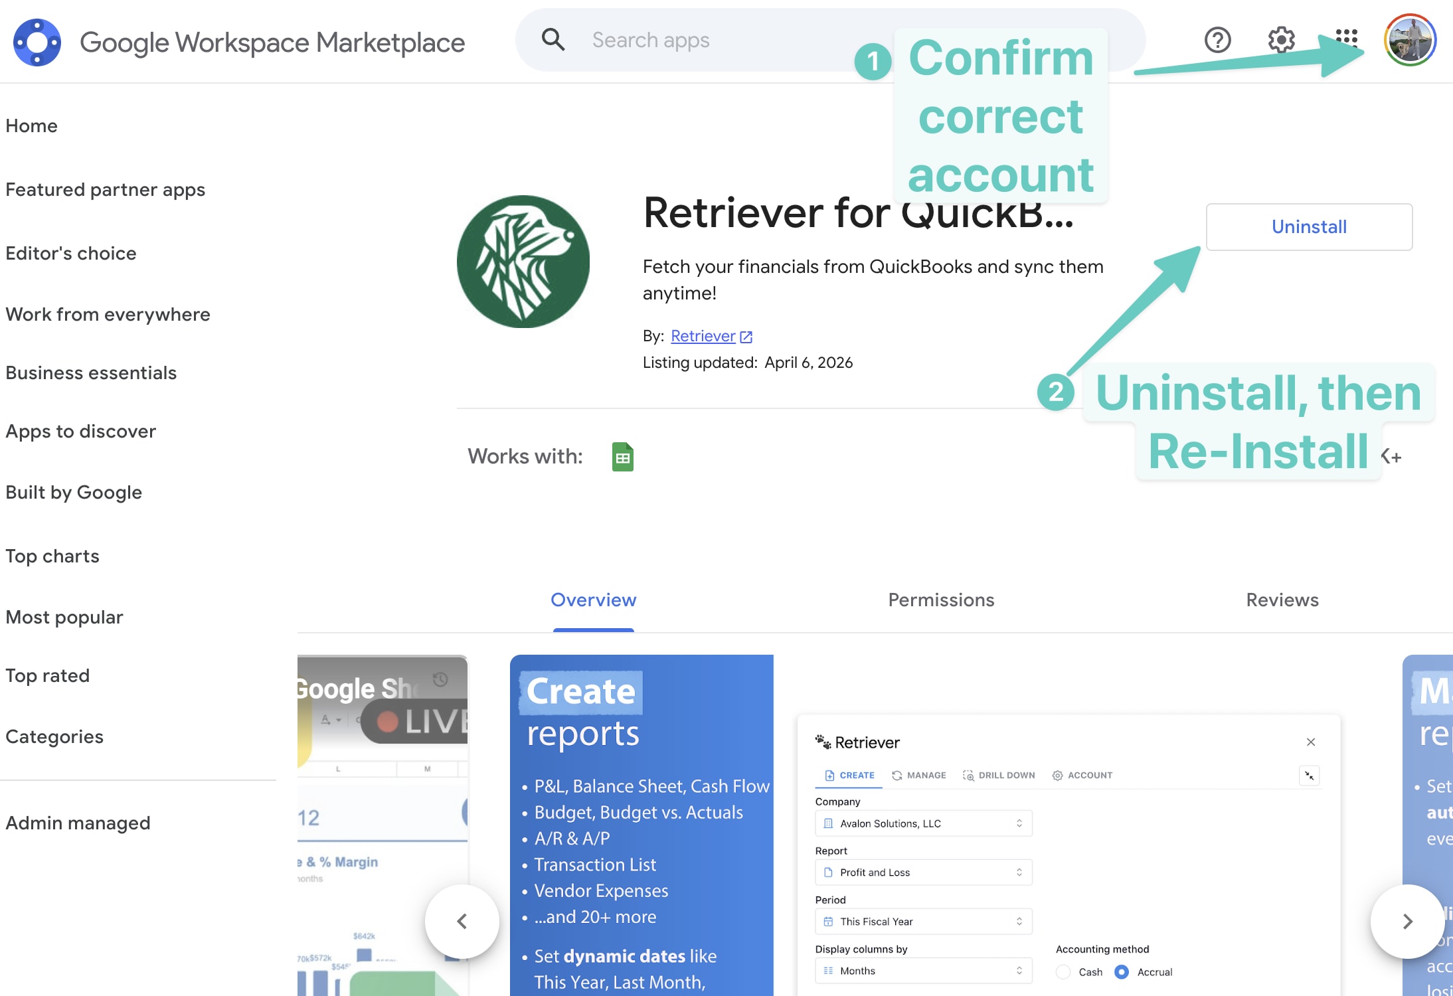Click the Retriever dog app logo
The width and height of the screenshot is (1453, 996).
(523, 262)
